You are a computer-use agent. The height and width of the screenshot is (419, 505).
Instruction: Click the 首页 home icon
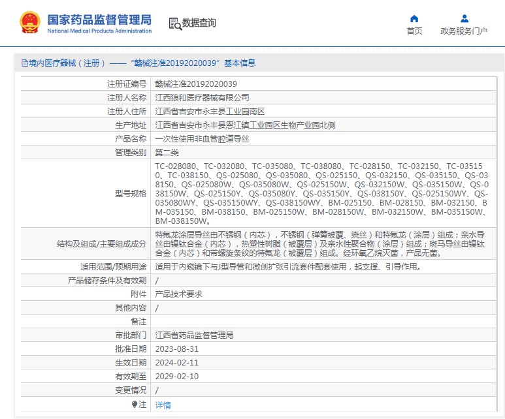click(414, 19)
